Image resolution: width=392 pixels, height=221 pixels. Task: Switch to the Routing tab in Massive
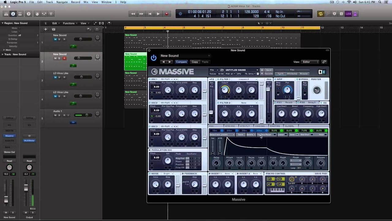275,126
